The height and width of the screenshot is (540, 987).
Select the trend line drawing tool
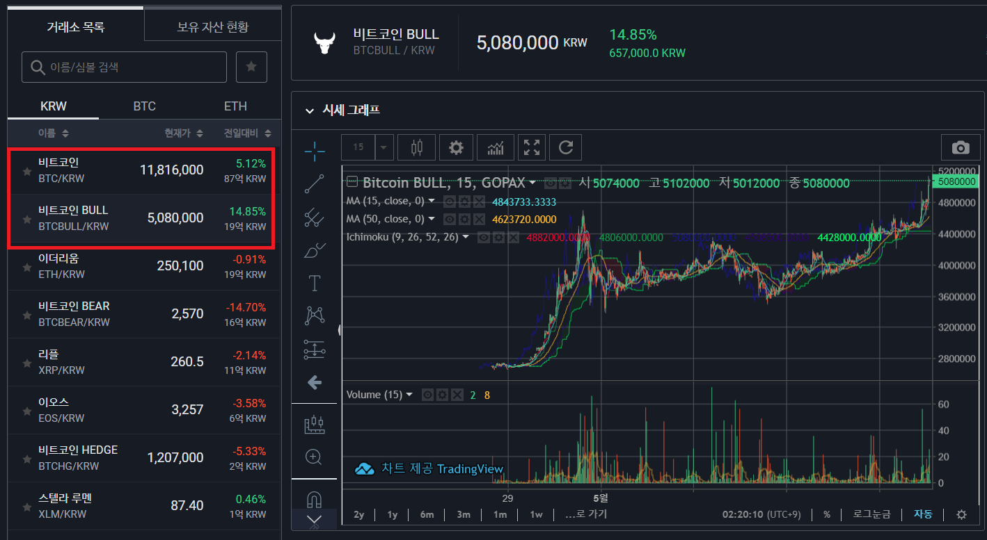315,183
